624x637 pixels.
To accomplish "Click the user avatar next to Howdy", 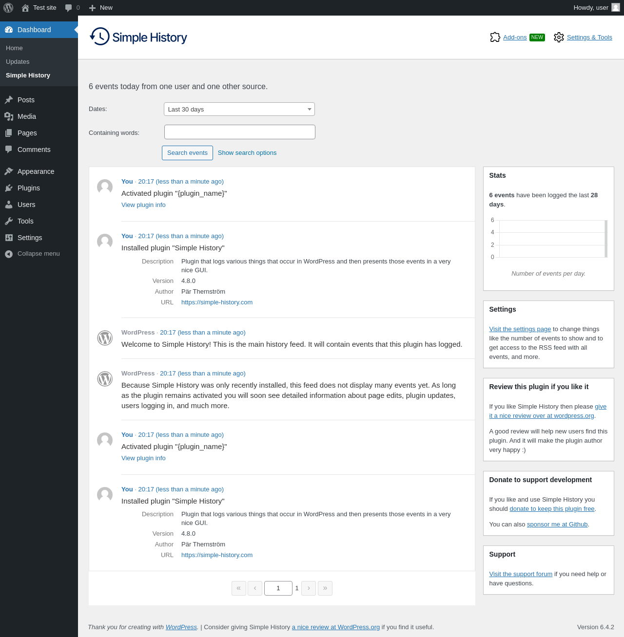I will (x=616, y=7).
